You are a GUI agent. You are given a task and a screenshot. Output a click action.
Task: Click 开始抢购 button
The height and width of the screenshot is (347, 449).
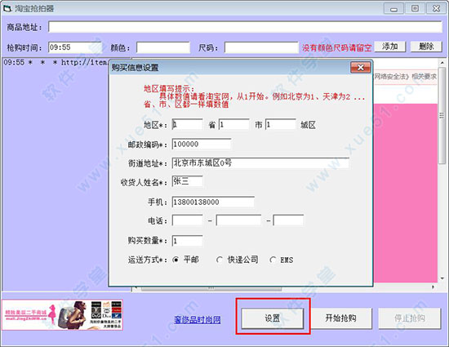point(340,318)
